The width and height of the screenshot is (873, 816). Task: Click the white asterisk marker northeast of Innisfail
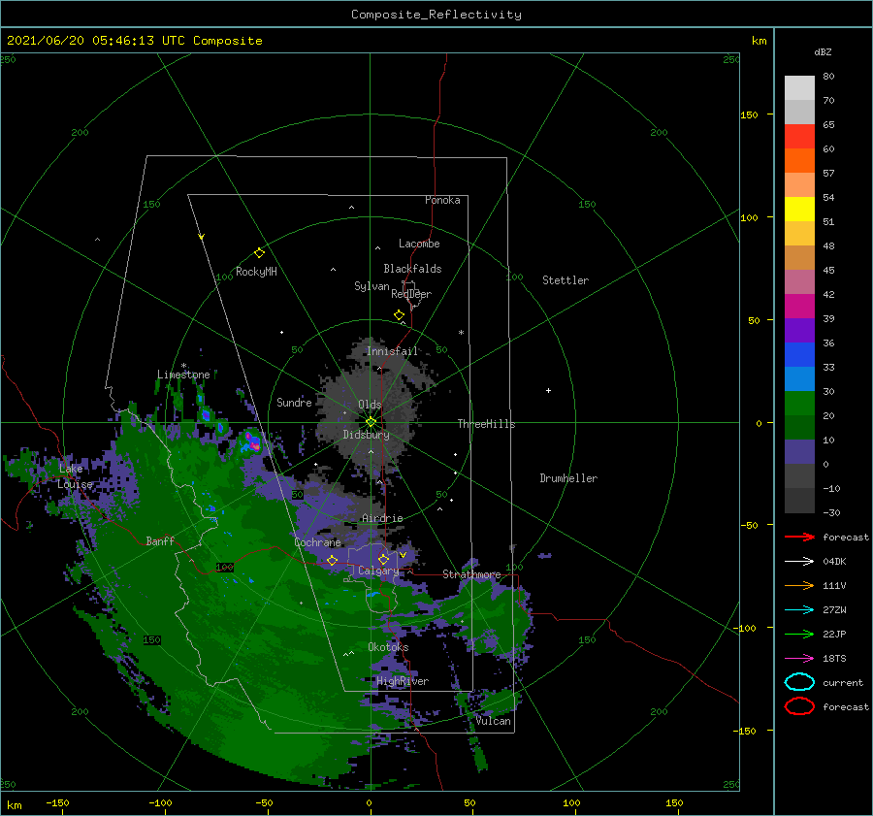tap(461, 333)
